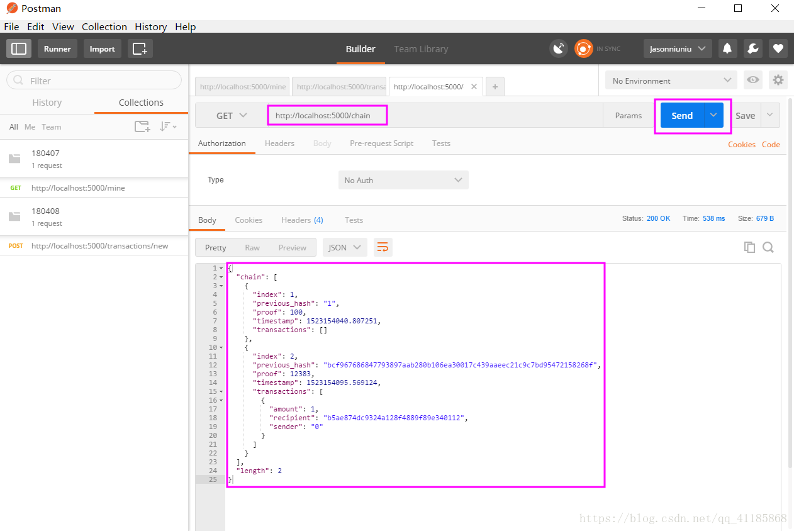Select Raw response view
Screen dimensions: 794x531
coord(252,247)
